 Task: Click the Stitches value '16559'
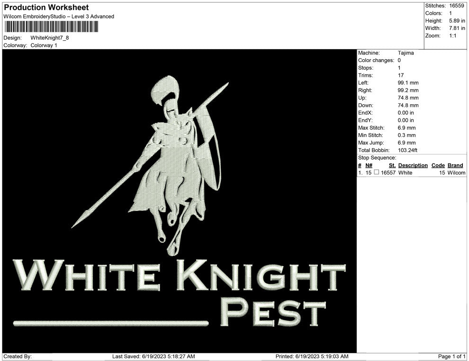point(456,6)
